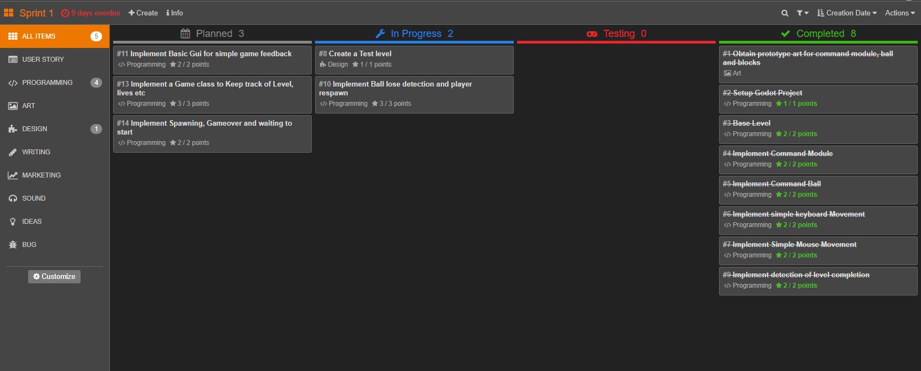
Task: Select All Items in sidebar
Action: (55, 36)
